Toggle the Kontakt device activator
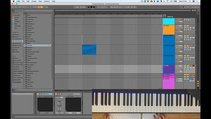The width and height of the screenshot is (211, 119). [38, 94]
